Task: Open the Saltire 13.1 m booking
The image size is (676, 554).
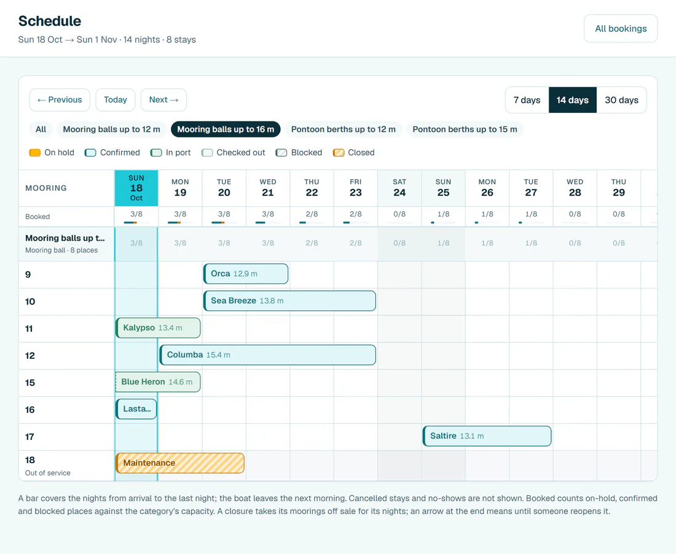Action: (x=487, y=436)
